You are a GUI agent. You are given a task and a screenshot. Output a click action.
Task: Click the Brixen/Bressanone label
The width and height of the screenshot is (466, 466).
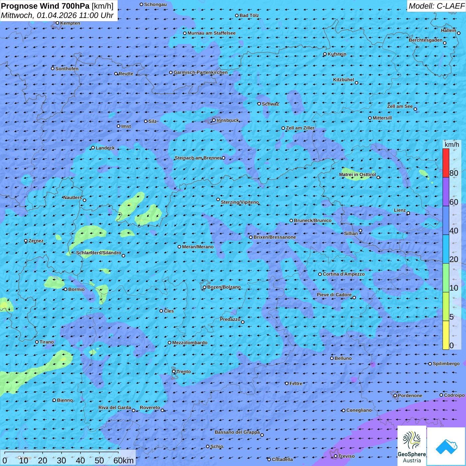click(275, 237)
